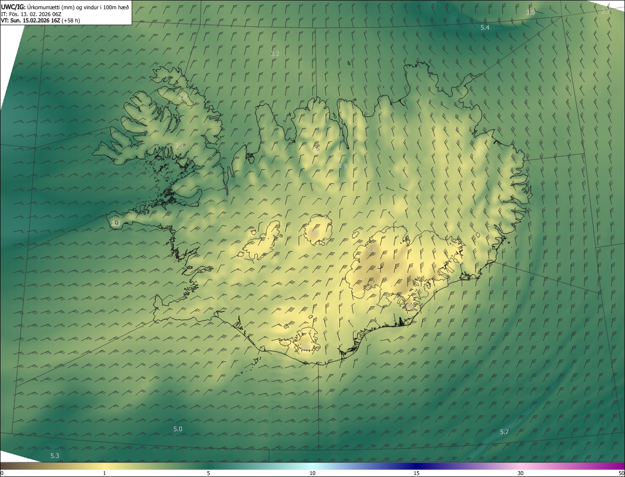625x477 pixels.
Task: Click the 3.0 value label on the map
Action: pyautogui.click(x=530, y=12)
